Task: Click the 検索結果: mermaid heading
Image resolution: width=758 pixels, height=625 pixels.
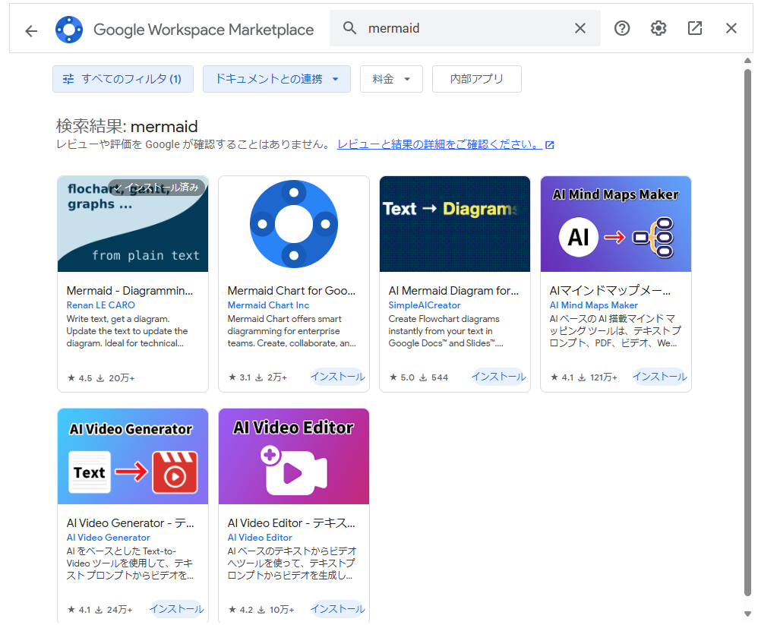Action: click(x=127, y=126)
